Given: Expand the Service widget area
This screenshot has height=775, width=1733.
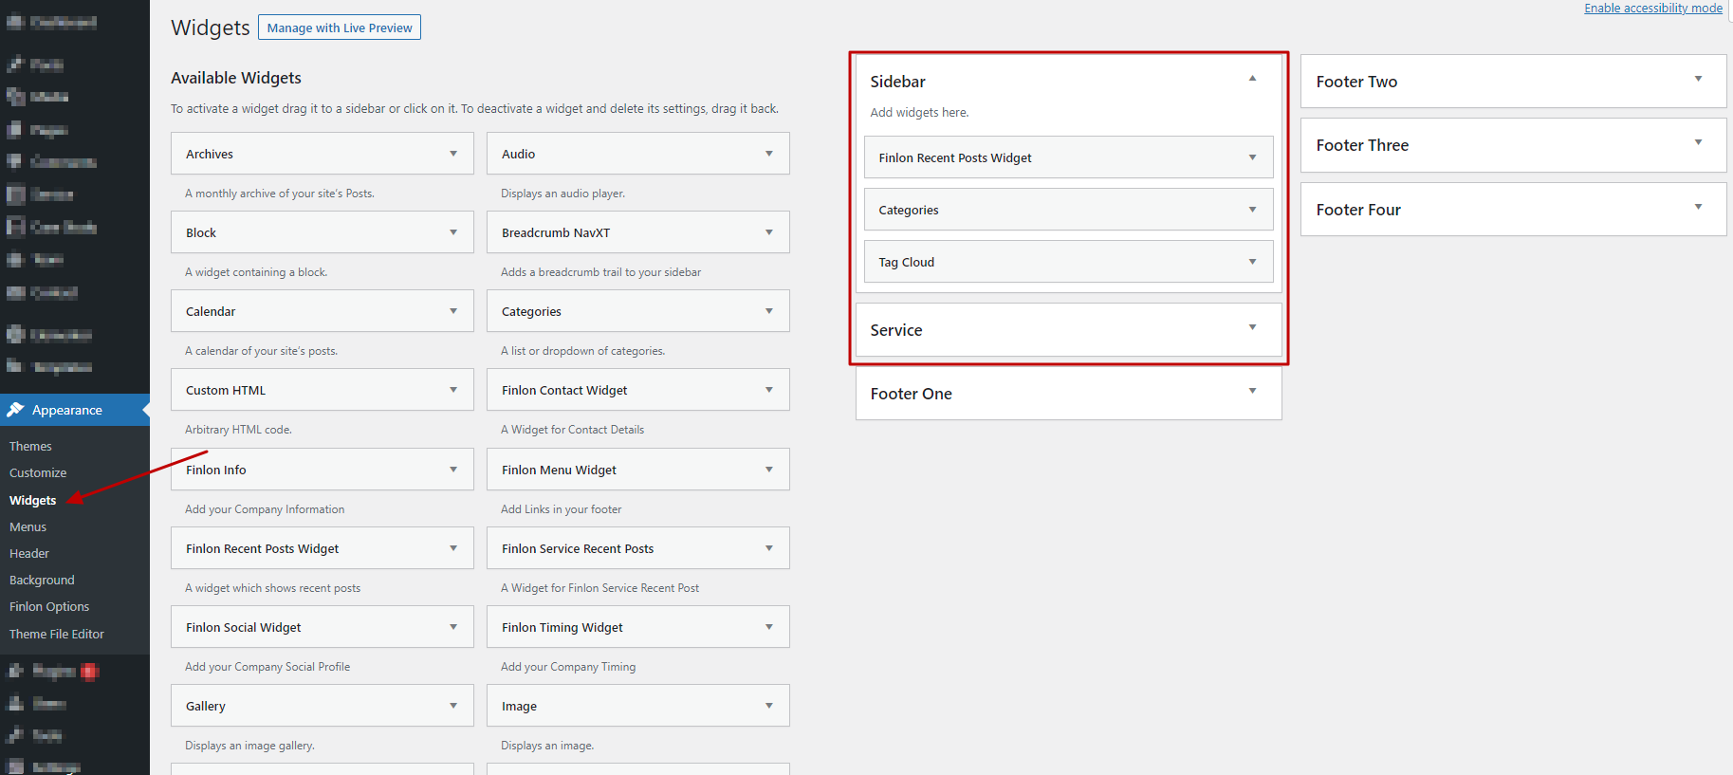Looking at the screenshot, I should click(1252, 327).
